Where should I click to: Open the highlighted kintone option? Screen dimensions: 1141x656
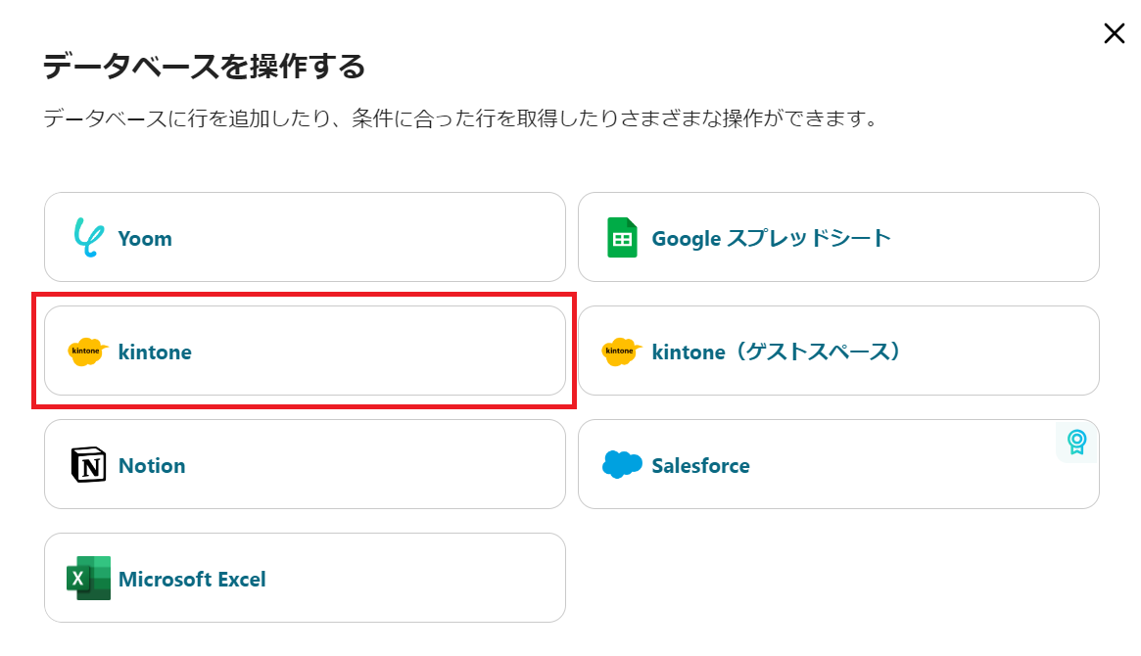click(304, 351)
